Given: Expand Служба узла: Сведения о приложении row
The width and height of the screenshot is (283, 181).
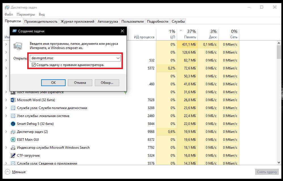Looking at the screenshot, I should [6, 163].
